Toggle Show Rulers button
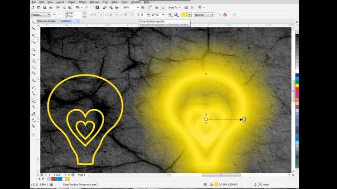Screen dimensions: 337x189 click(x=151, y=7)
